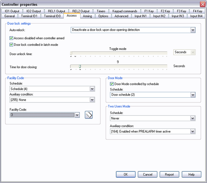Disable Door Mode controlled by schedule

click(112, 84)
